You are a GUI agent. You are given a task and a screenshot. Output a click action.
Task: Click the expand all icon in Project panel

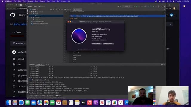[x=54, y=10]
